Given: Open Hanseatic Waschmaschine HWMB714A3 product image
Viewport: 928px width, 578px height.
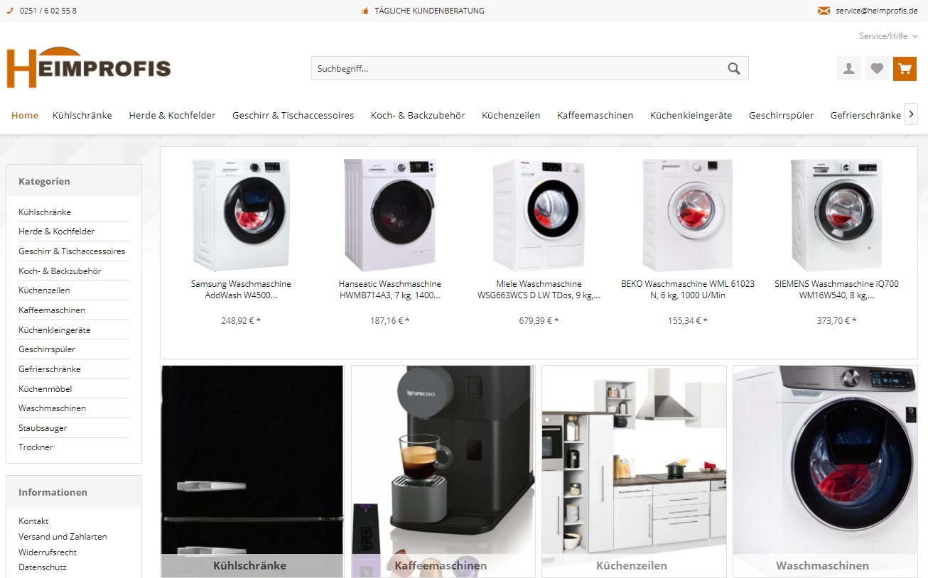Looking at the screenshot, I should pyautogui.click(x=389, y=215).
